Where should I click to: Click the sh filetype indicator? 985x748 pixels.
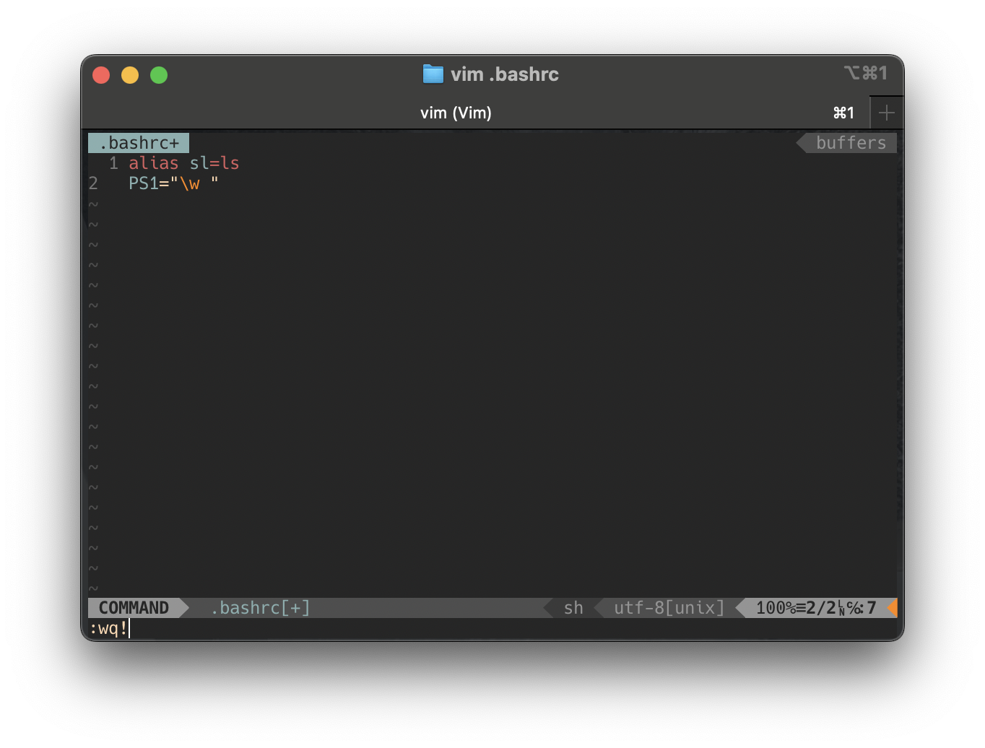[x=573, y=607]
